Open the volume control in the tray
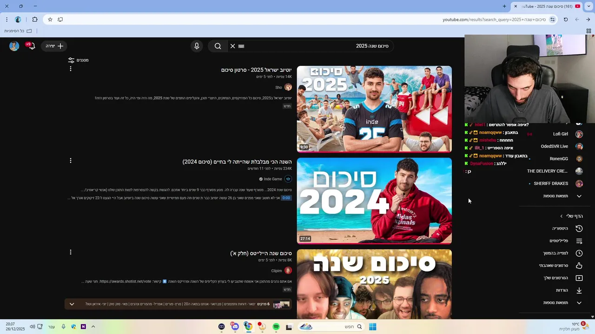The image size is (595, 334). coord(32,327)
